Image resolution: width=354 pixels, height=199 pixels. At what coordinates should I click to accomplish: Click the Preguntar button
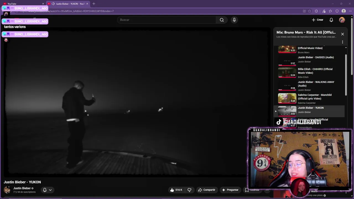pyautogui.click(x=230, y=190)
